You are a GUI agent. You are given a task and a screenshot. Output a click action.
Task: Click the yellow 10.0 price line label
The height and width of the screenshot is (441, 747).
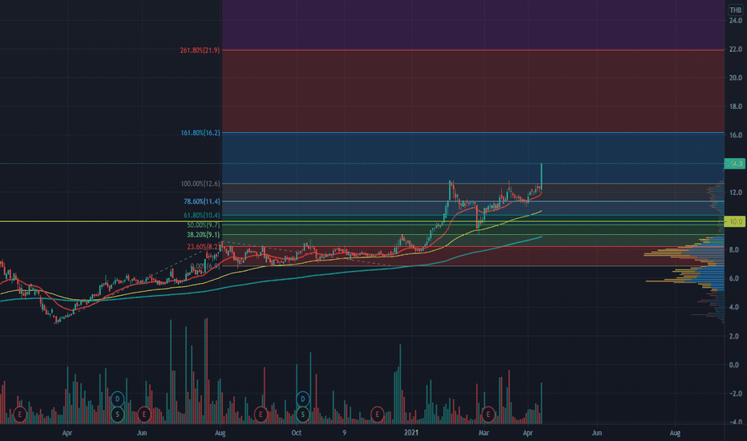click(735, 221)
